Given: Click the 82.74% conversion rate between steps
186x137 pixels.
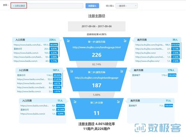Looking at the screenshot, I should coord(97,64).
